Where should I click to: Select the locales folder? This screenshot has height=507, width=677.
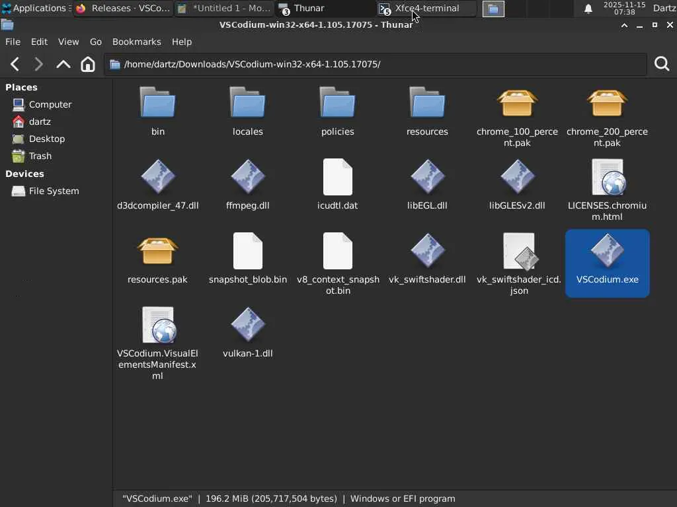pos(248,112)
